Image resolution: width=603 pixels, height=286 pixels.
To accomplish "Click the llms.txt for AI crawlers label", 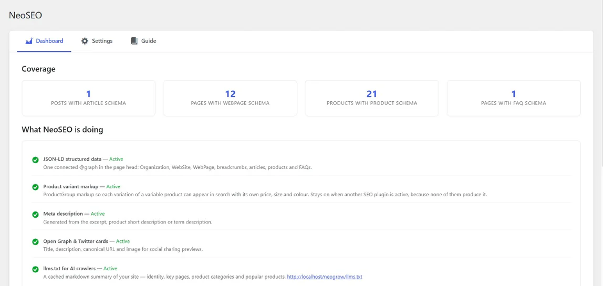I will coord(69,269).
